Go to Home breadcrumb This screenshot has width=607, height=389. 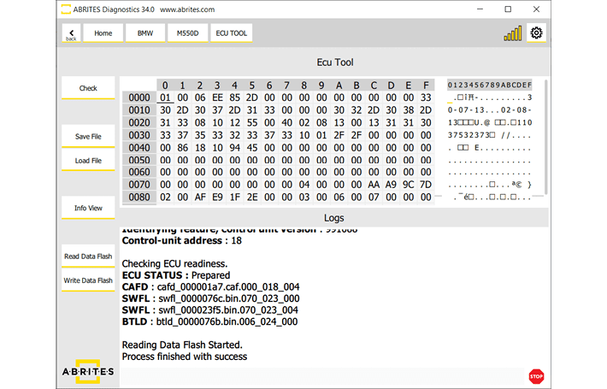[x=103, y=33]
